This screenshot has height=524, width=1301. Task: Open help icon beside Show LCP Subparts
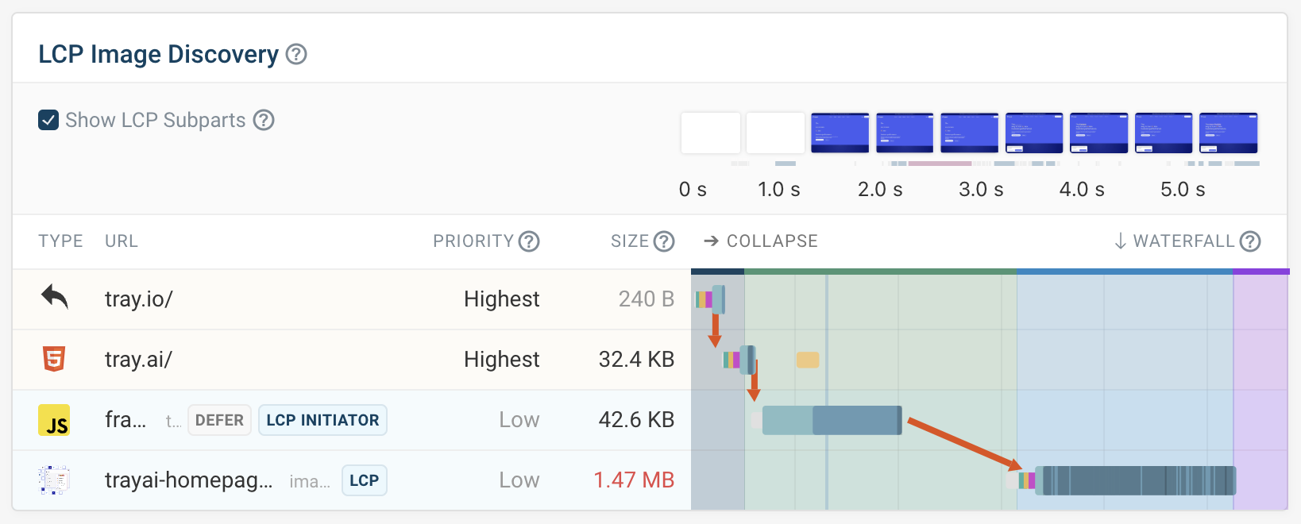(264, 120)
